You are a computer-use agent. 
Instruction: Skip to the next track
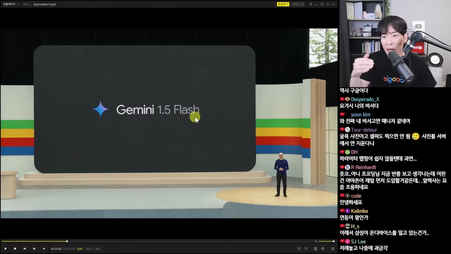pos(34,249)
